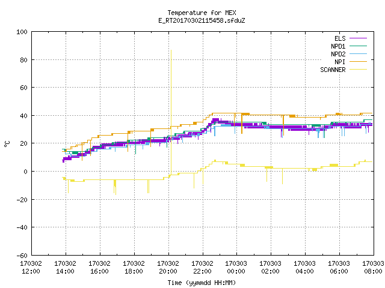Click the x-axis label 170302 16:00

coord(99,268)
